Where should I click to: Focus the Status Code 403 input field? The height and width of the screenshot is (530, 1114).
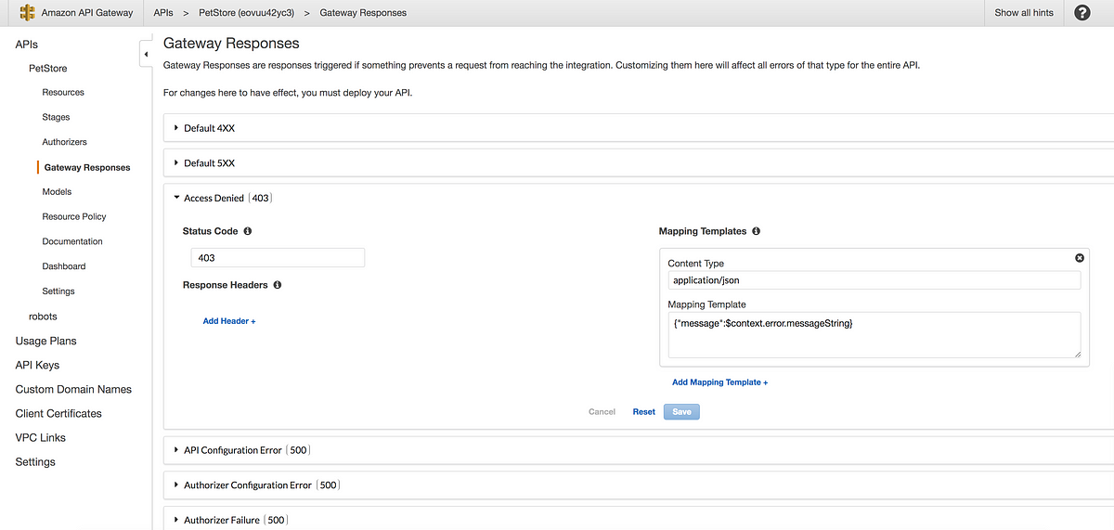(278, 258)
